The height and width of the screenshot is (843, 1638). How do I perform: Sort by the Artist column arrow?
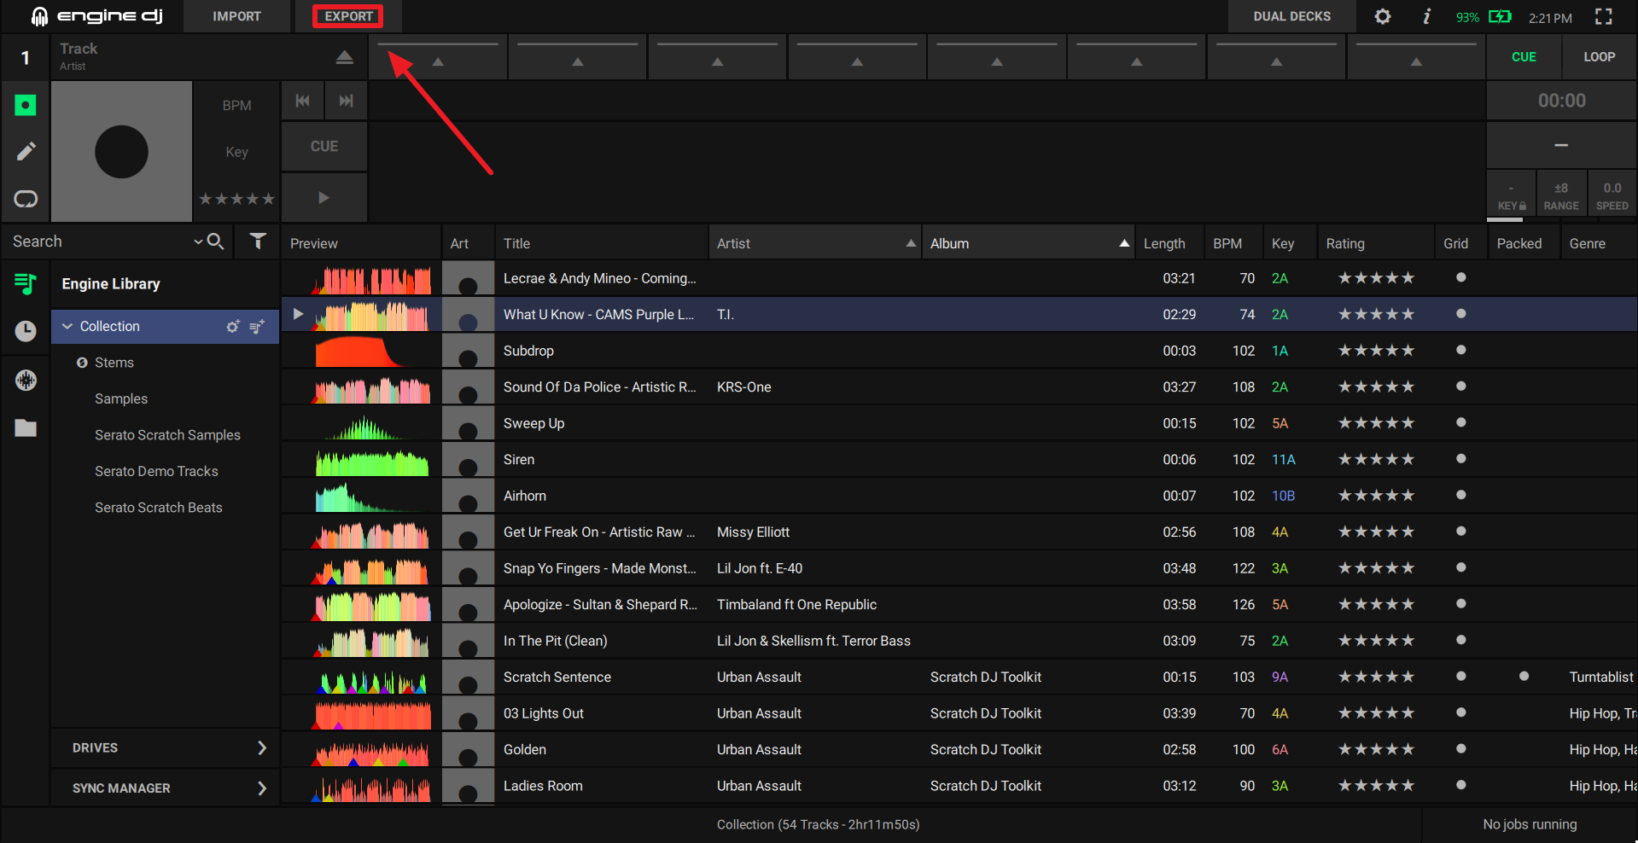pyautogui.click(x=911, y=243)
